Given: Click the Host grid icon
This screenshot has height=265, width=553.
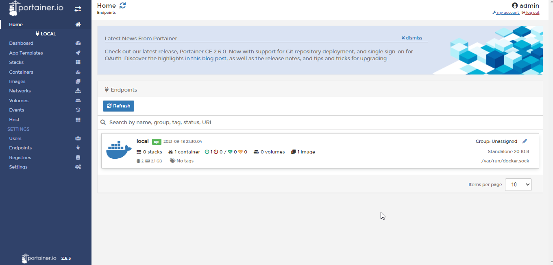Looking at the screenshot, I should [78, 120].
